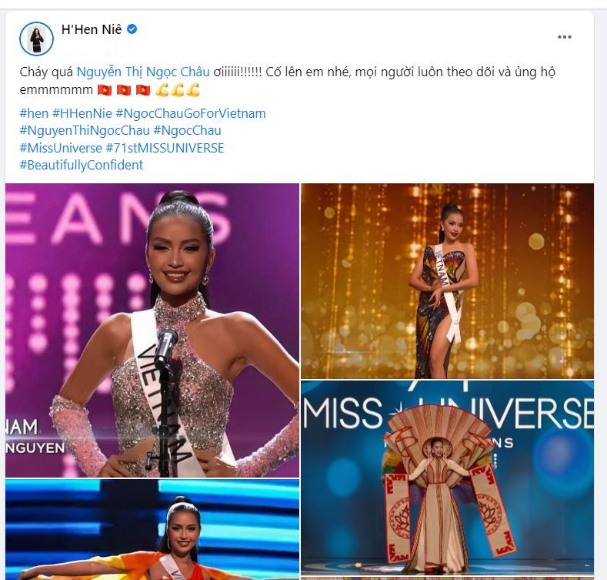Viewport: 607px width, 580px height.
Task: View the sparkly pink gown photo
Action: tap(152, 330)
